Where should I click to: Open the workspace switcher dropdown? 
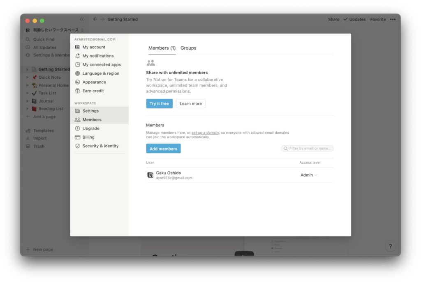82,30
